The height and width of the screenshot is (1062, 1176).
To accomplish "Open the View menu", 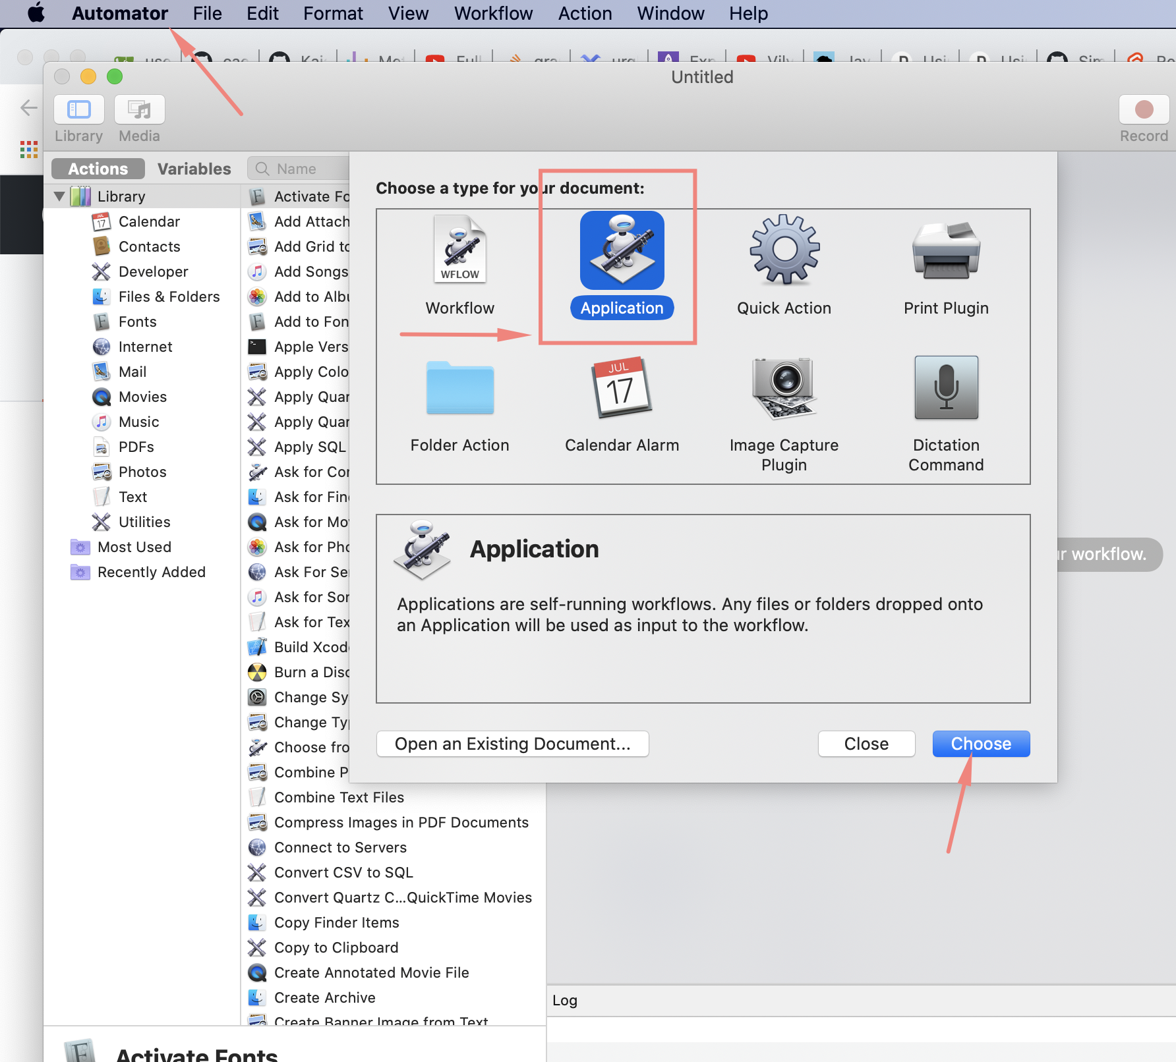I will click(408, 13).
